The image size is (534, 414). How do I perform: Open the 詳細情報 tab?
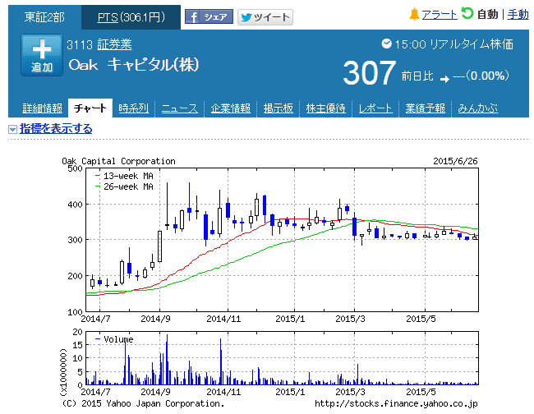[42, 108]
